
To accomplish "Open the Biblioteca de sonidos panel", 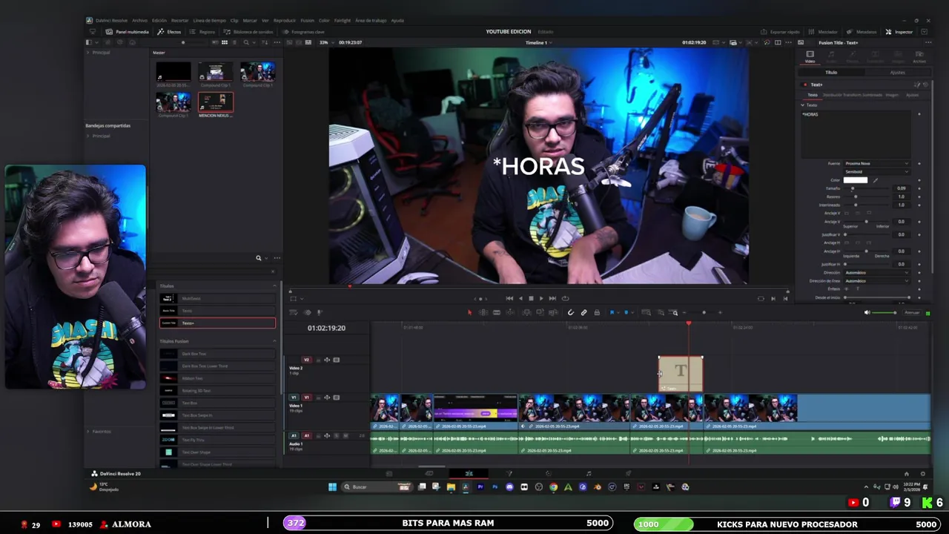I will 248,32.
